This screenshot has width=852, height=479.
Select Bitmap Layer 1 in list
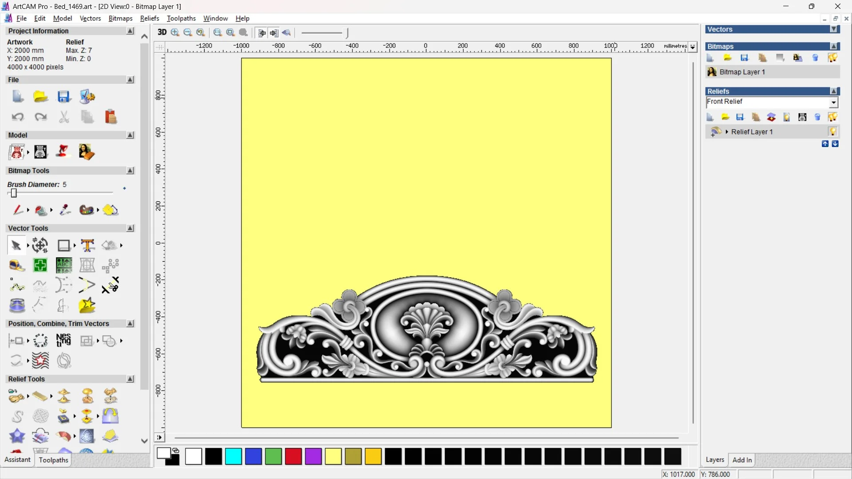coord(742,72)
